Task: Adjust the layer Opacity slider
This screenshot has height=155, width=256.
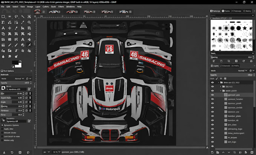Action: tap(232, 75)
